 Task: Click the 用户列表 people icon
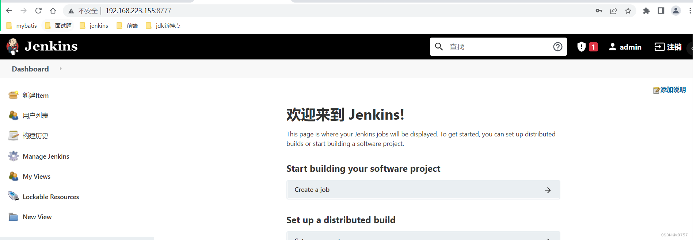[x=14, y=115]
